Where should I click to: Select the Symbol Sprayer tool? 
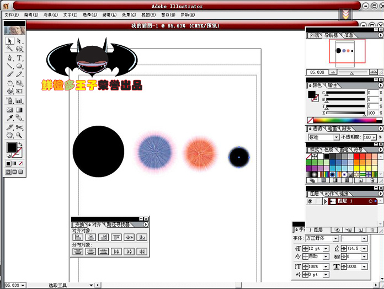(10, 100)
